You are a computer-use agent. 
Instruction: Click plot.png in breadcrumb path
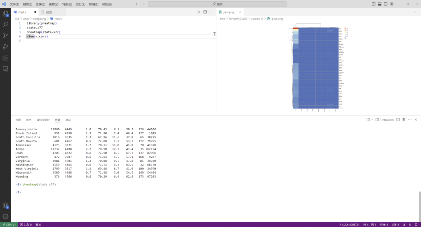pos(277,19)
